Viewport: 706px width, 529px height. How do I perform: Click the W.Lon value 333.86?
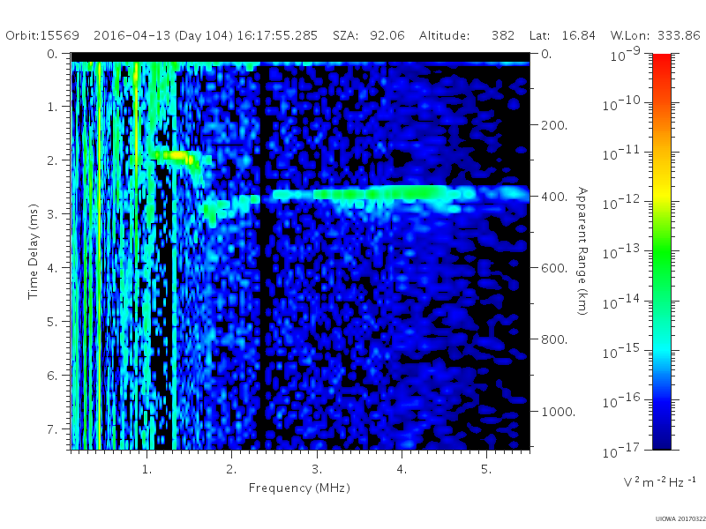[x=679, y=35]
